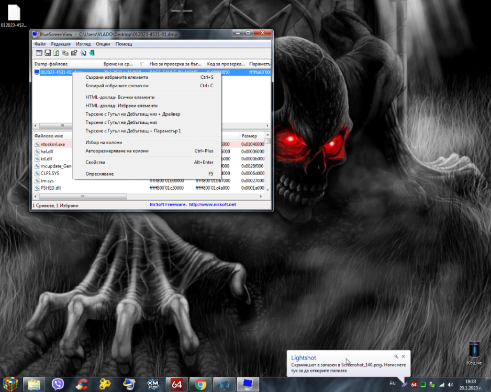Sort by Dump-файлове column header
The width and height of the screenshot is (491, 392).
pos(67,64)
